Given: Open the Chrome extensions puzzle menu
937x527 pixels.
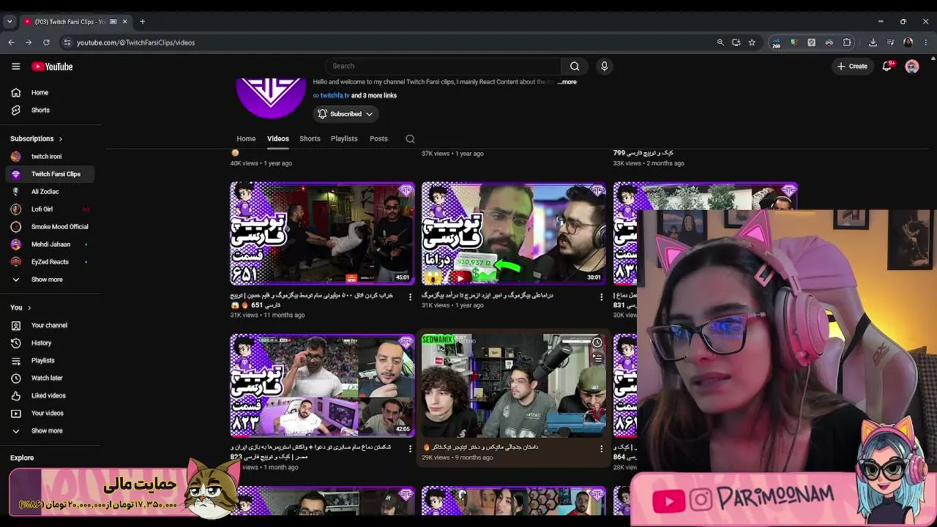Looking at the screenshot, I should coord(847,42).
